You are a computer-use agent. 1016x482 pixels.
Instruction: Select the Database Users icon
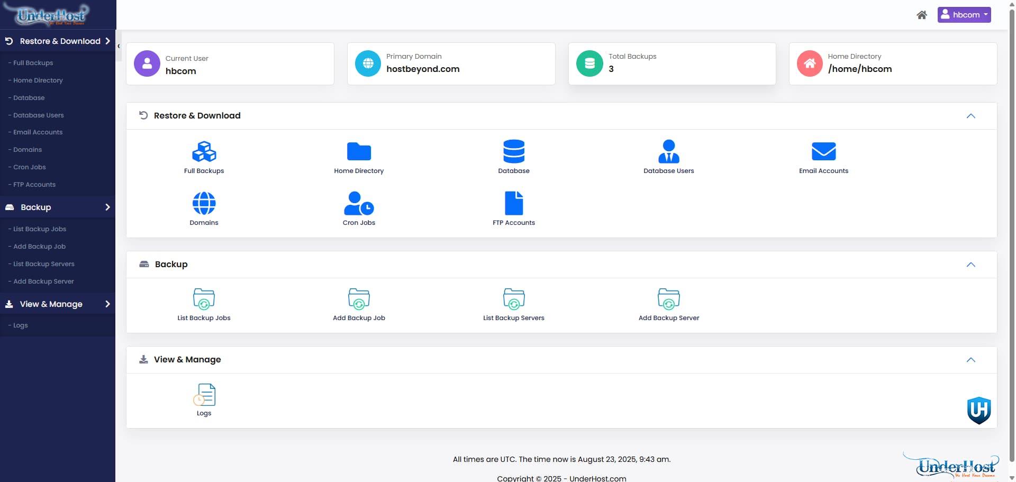668,152
